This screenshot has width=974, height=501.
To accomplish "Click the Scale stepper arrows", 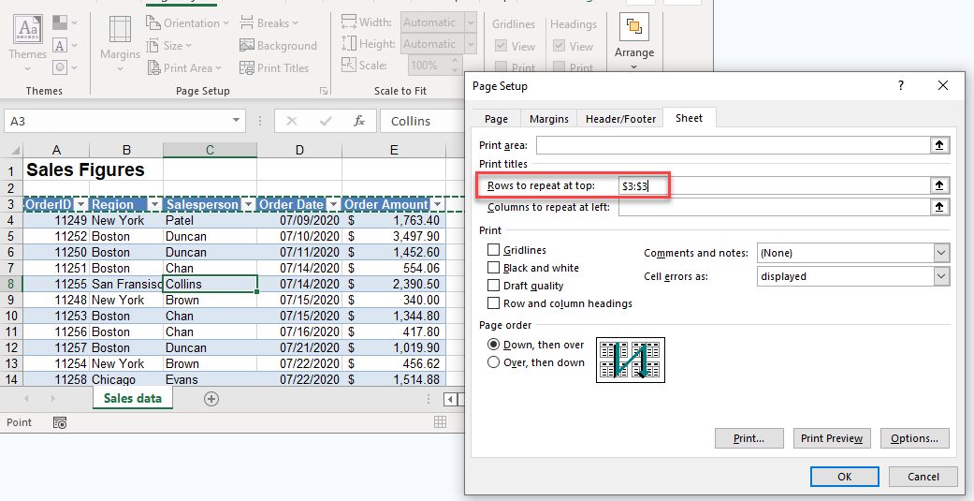I will click(455, 66).
